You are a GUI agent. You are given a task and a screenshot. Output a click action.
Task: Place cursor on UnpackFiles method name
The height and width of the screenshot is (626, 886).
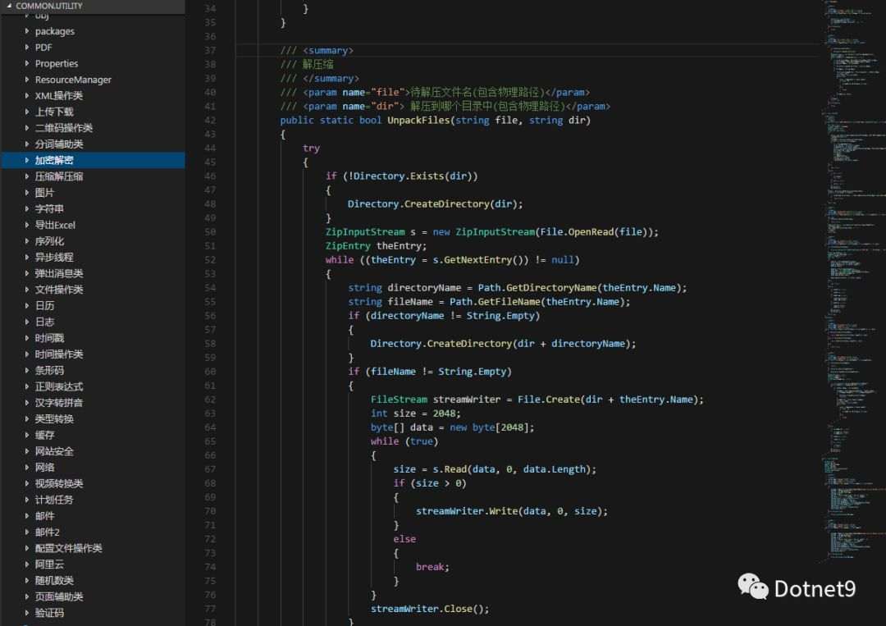pyautogui.click(x=418, y=121)
